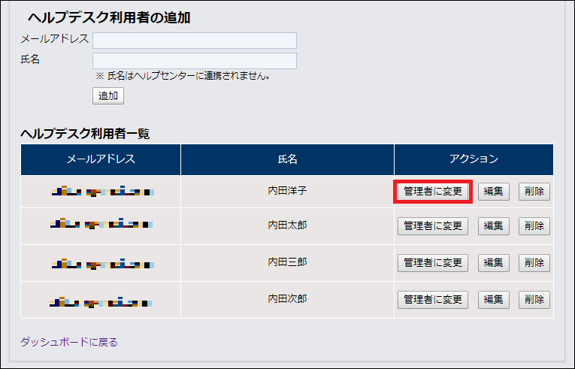This screenshot has width=575, height=369.
Task: Edit the 内田次郎 user entry
Action: pos(493,299)
